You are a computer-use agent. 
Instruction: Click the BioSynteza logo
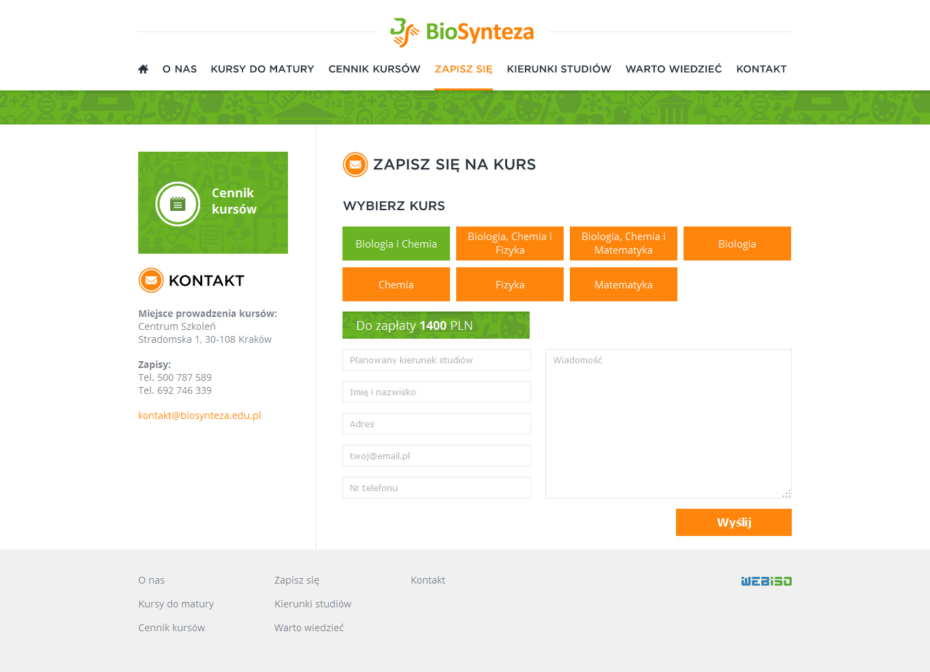point(462,32)
